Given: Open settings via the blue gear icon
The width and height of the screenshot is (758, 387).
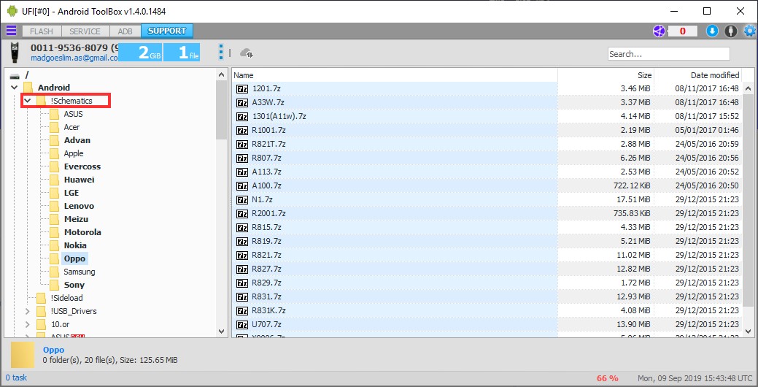Looking at the screenshot, I should [750, 31].
